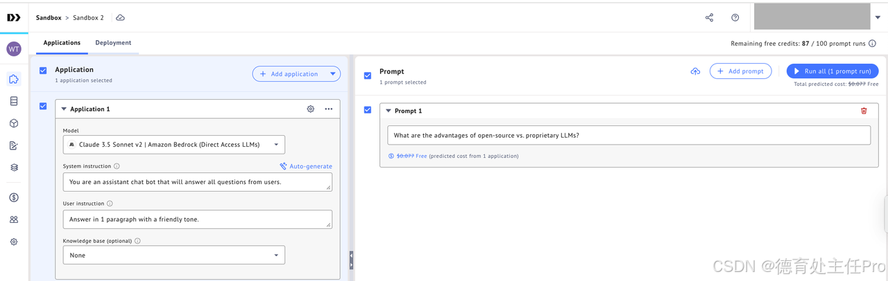The height and width of the screenshot is (281, 888).
Task: Toggle the Application select-all checkbox
Action: [x=43, y=71]
